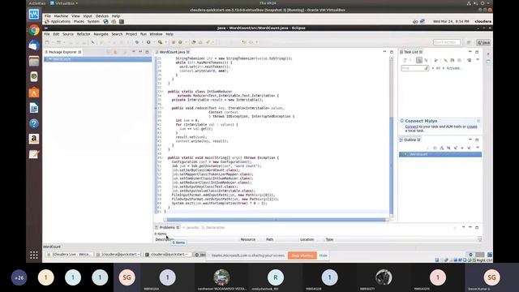The height and width of the screenshot is (292, 519).
Task: Open Amazon from the Ubuntu dock
Action: pos(34,139)
